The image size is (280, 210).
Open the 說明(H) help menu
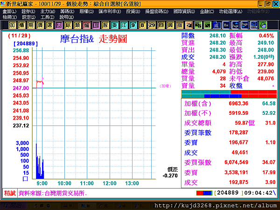(x=66, y=17)
